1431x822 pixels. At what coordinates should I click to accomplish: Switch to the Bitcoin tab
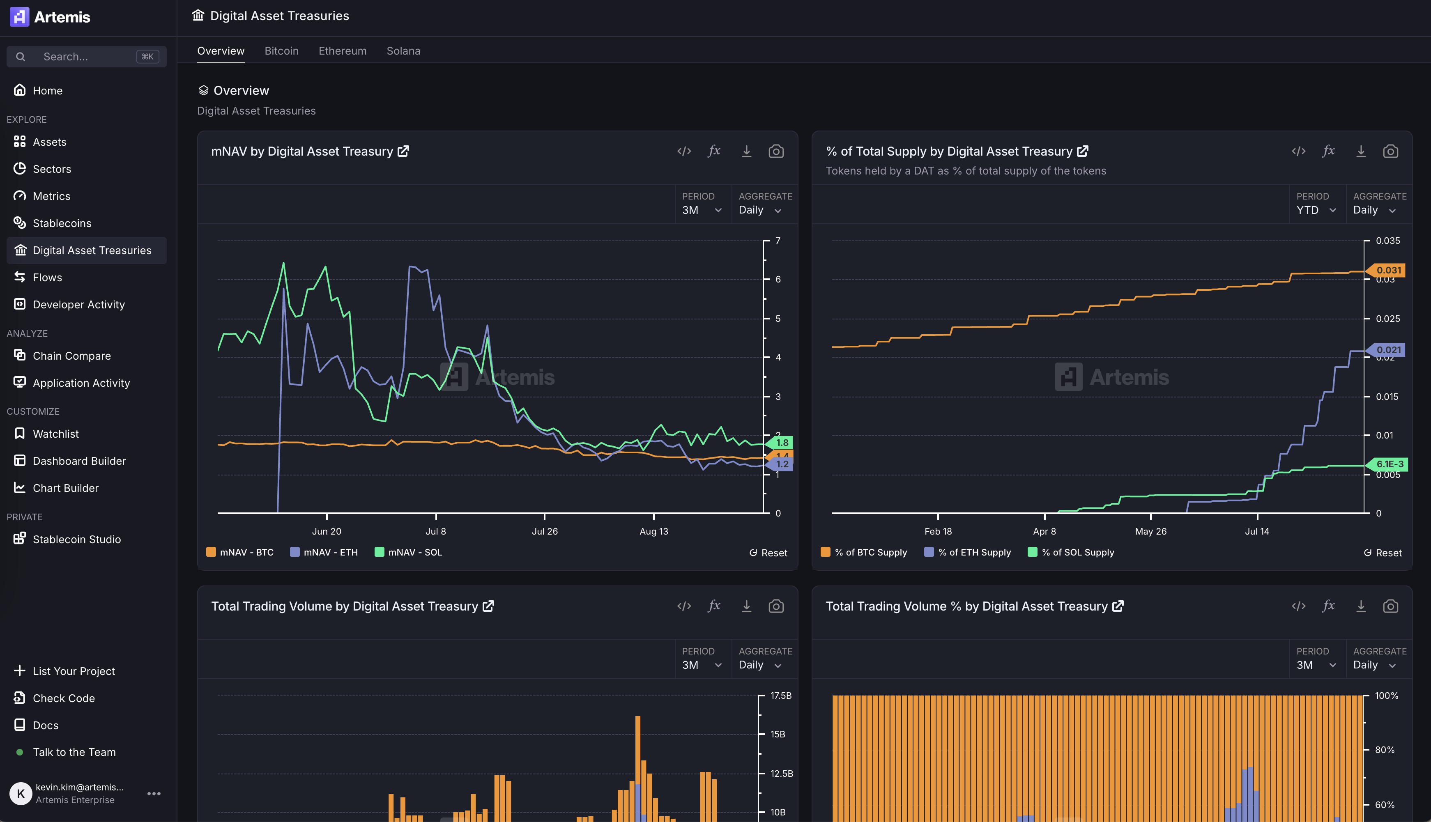point(281,51)
